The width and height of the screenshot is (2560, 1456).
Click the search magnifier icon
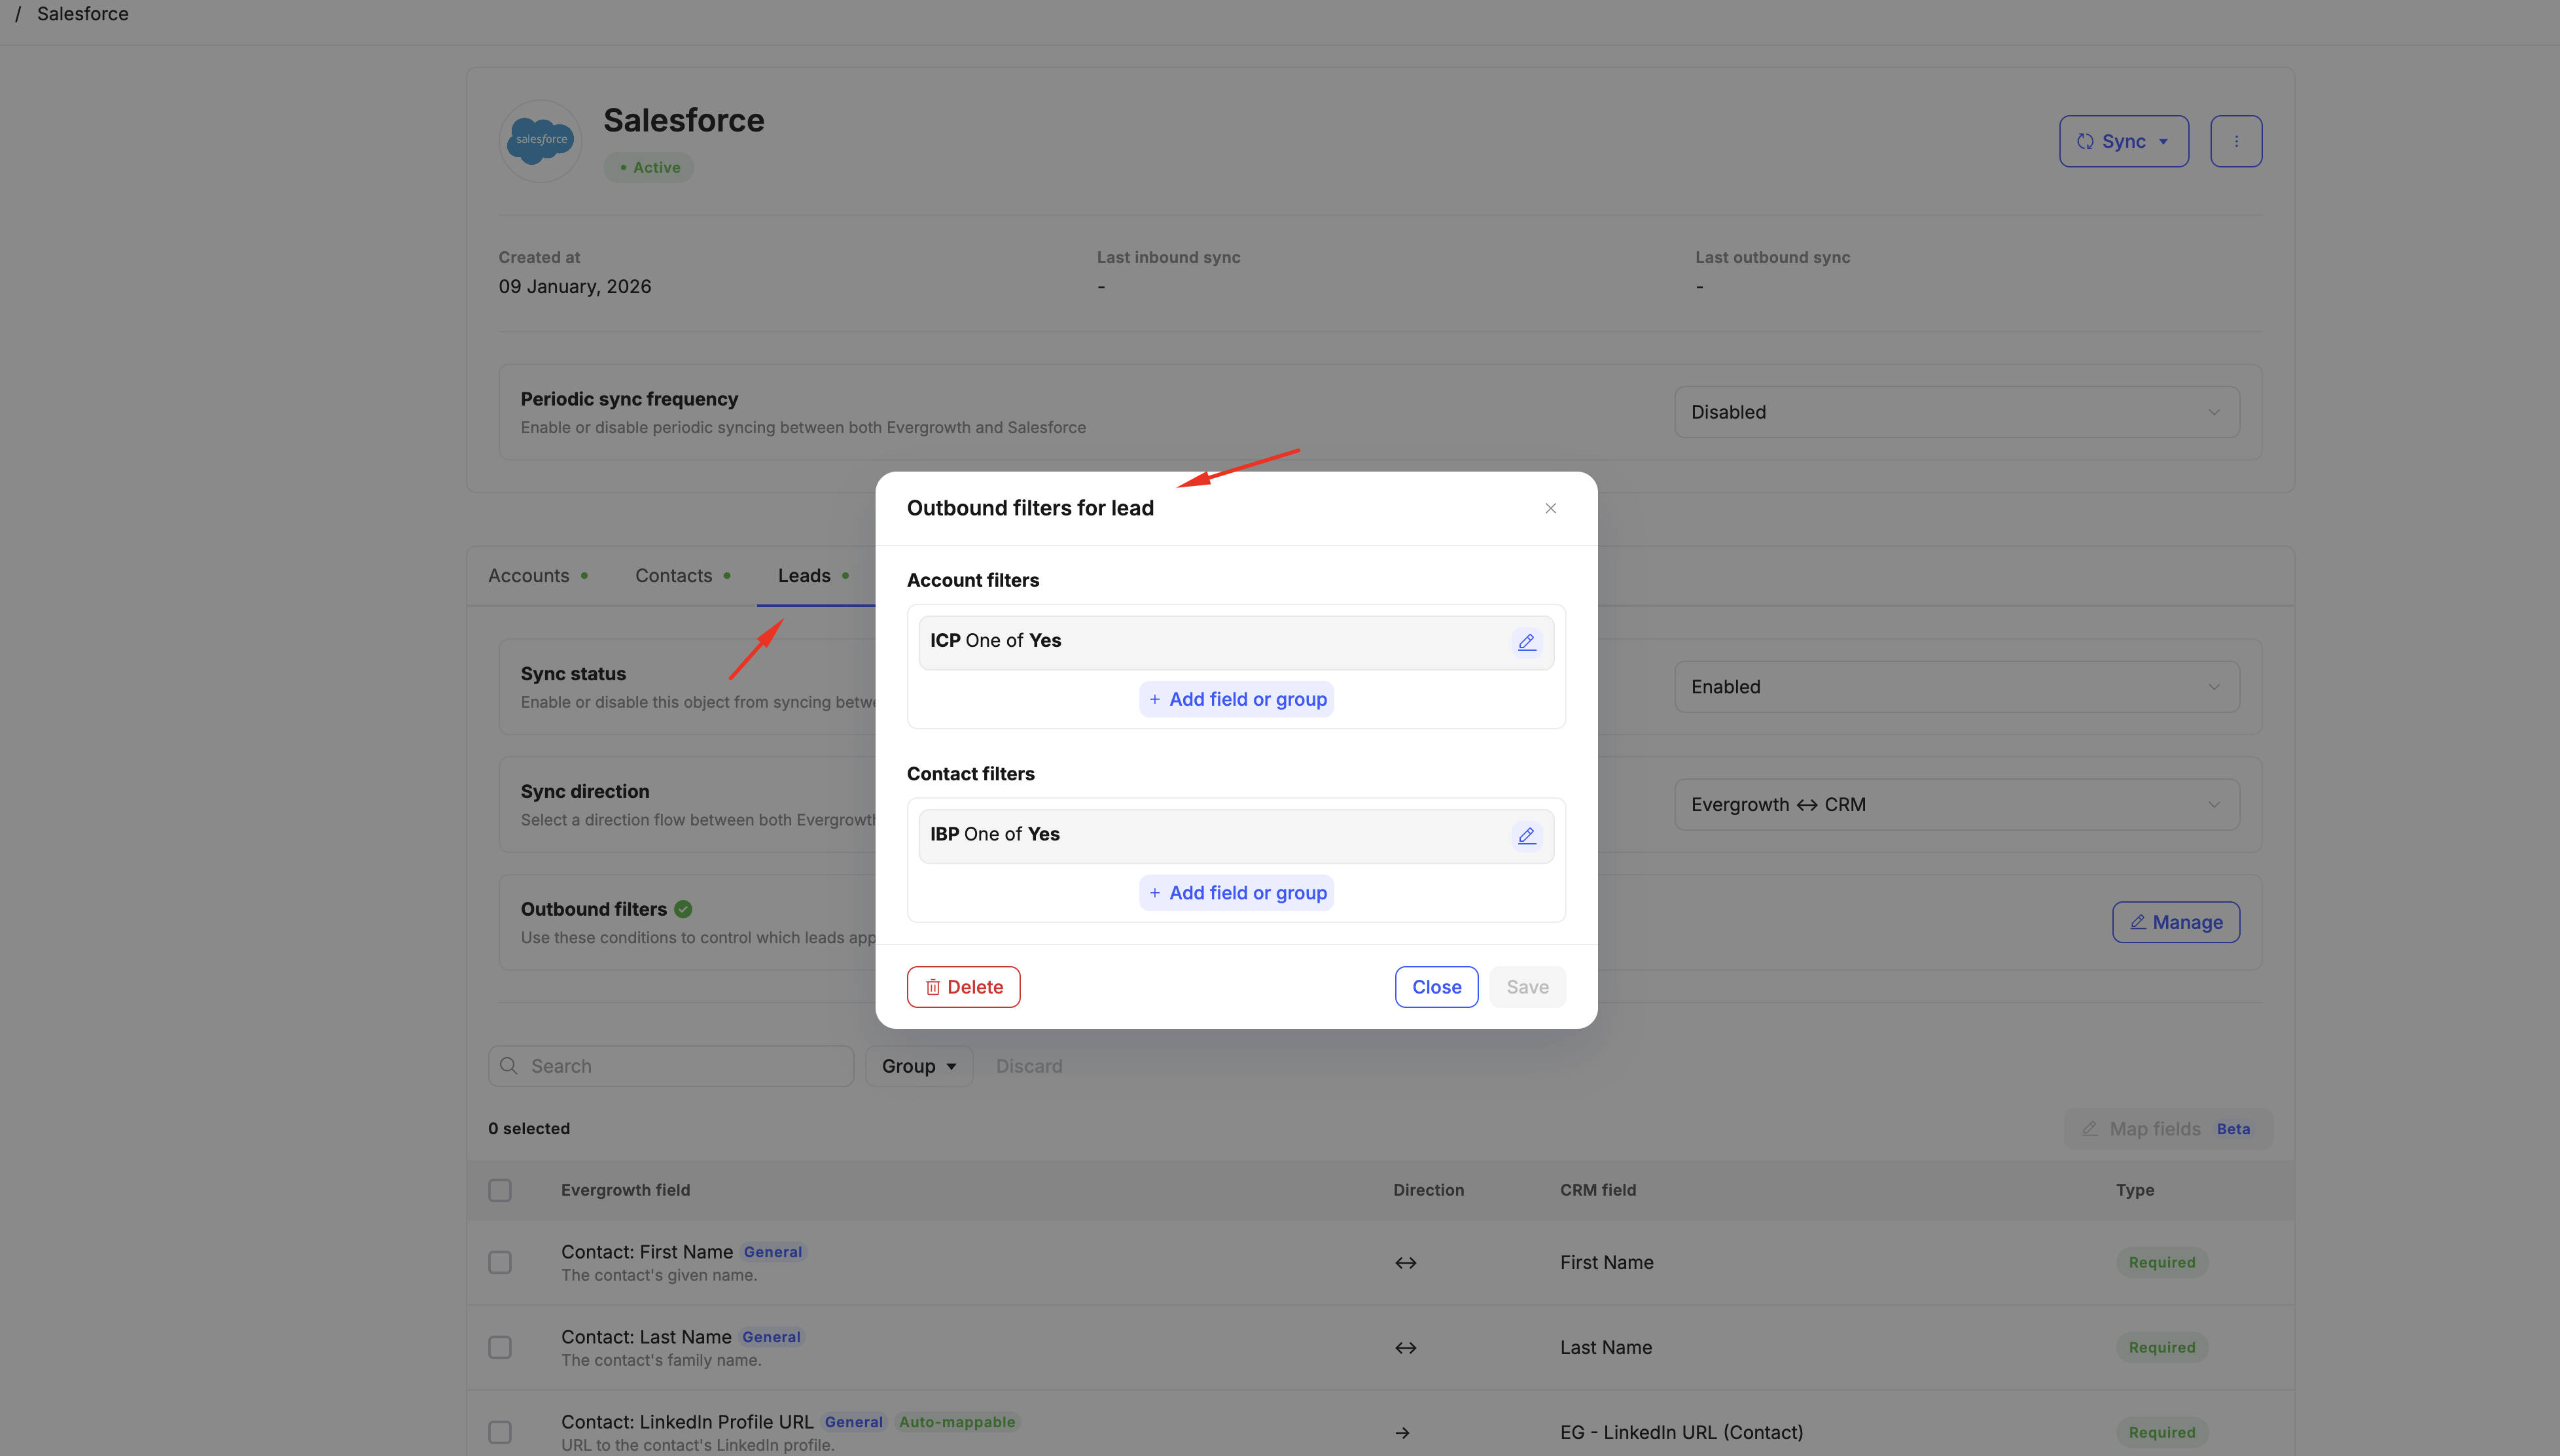(510, 1065)
